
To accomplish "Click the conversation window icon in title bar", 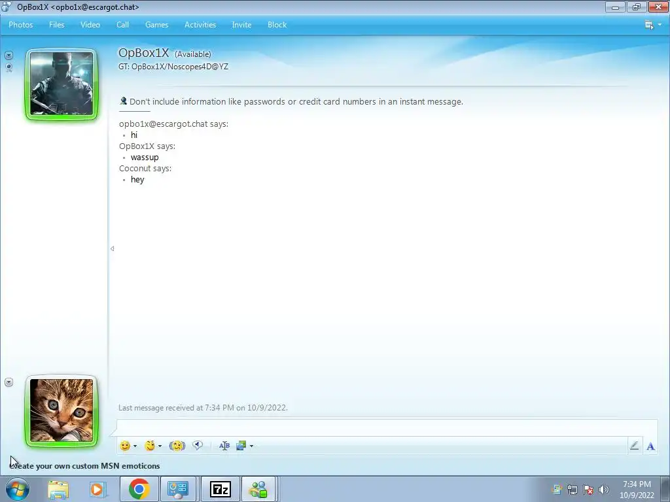I will (6, 7).
